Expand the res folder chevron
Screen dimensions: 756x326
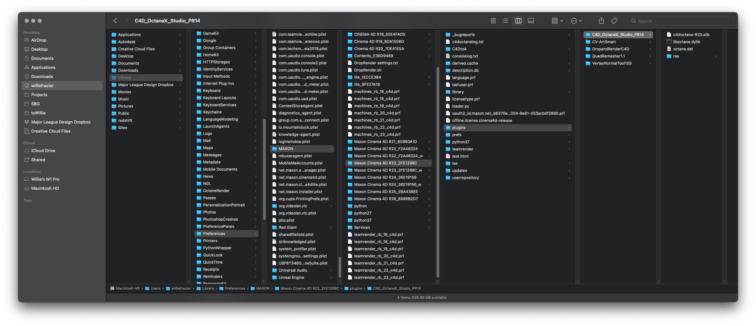point(716,56)
